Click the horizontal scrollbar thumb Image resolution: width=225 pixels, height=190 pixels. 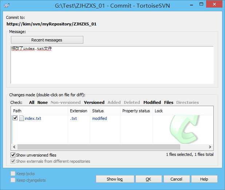click(x=99, y=147)
